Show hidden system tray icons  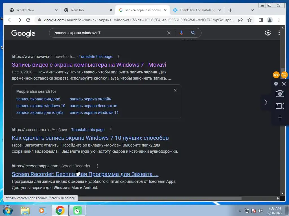tap(240, 211)
